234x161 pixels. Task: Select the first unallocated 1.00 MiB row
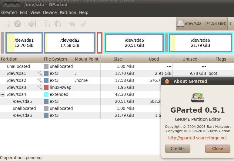pyautogui.click(x=117, y=66)
